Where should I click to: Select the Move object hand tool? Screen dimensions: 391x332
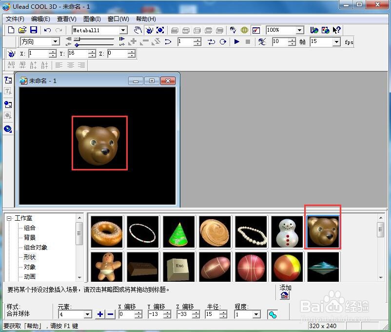138,30
